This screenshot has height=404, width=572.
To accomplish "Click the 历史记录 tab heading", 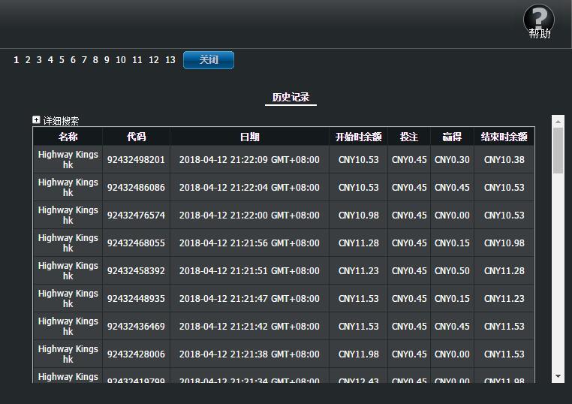I will (291, 98).
